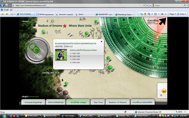Click the silver can-top with green tab
This screenshot has width=189, height=118.
pos(37,50)
